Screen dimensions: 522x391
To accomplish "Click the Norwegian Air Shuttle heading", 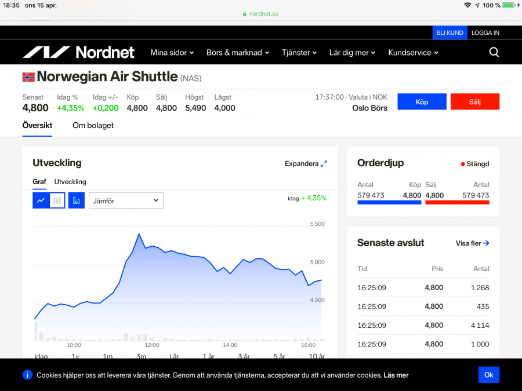I will point(107,76).
